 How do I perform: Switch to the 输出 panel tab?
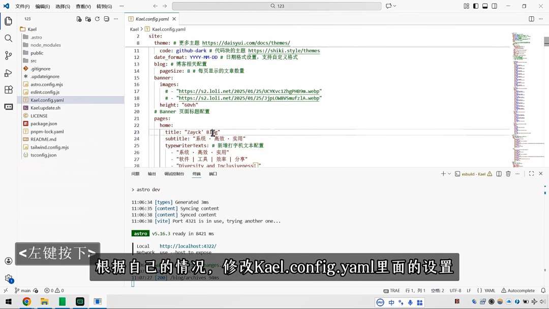pyautogui.click(x=151, y=174)
